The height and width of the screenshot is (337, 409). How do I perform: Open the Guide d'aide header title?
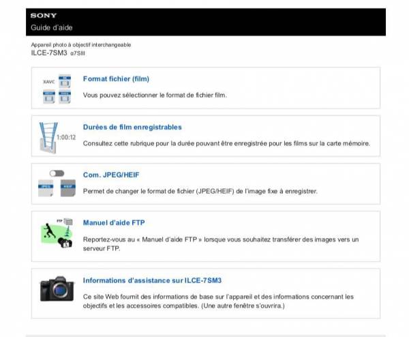coord(51,27)
